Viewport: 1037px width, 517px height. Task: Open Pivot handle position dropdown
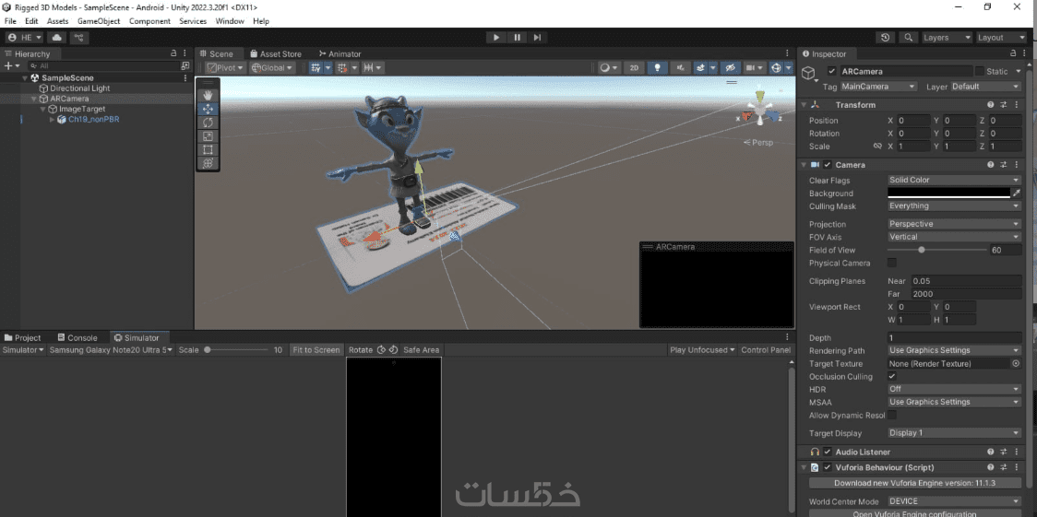point(225,67)
